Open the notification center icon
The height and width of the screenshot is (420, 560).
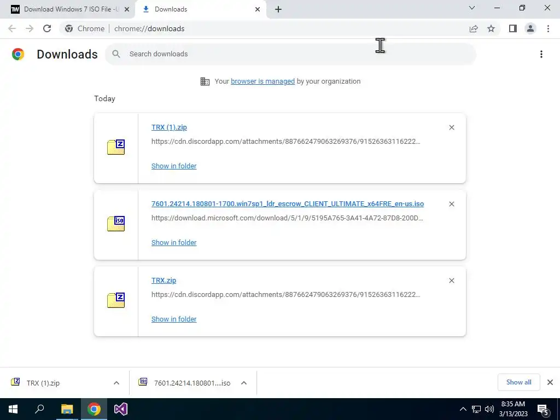click(x=543, y=410)
